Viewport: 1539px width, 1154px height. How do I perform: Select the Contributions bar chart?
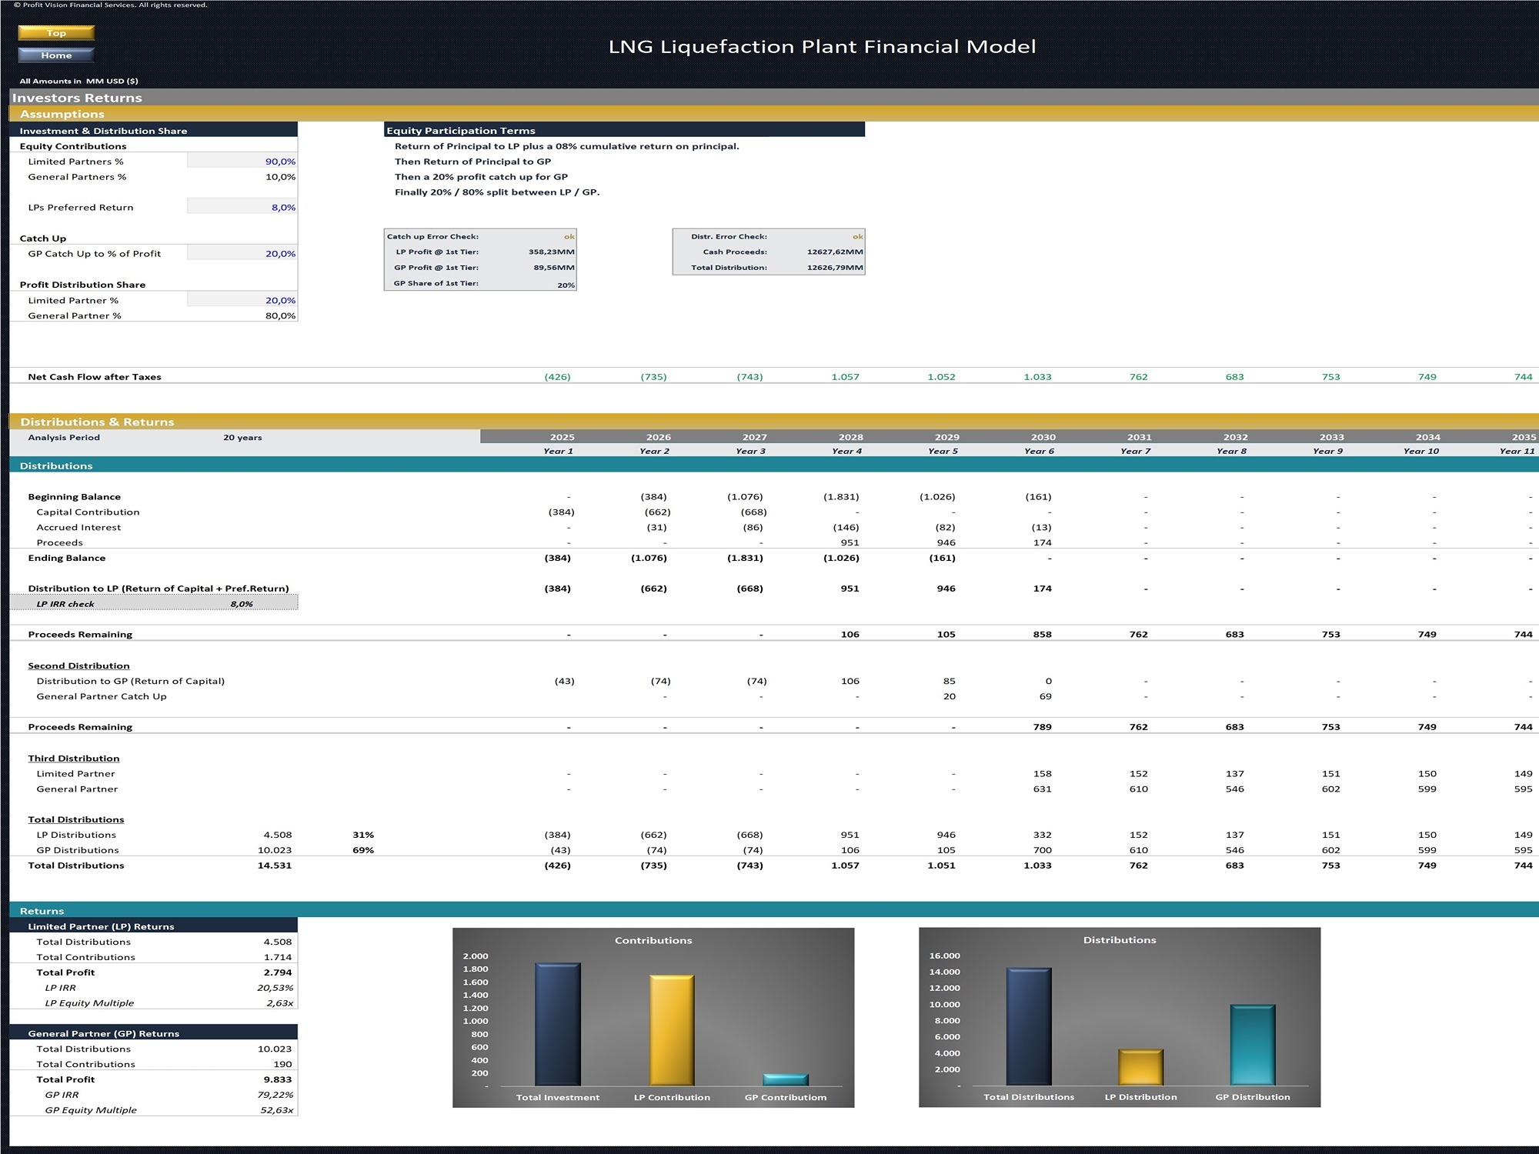654,939
